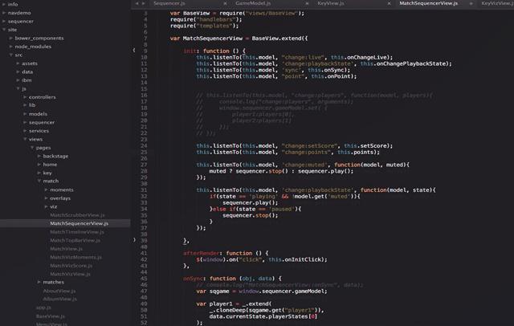Click the tab scroll right arrow
Viewport: 514px width, 326px height.
click(145, 4)
